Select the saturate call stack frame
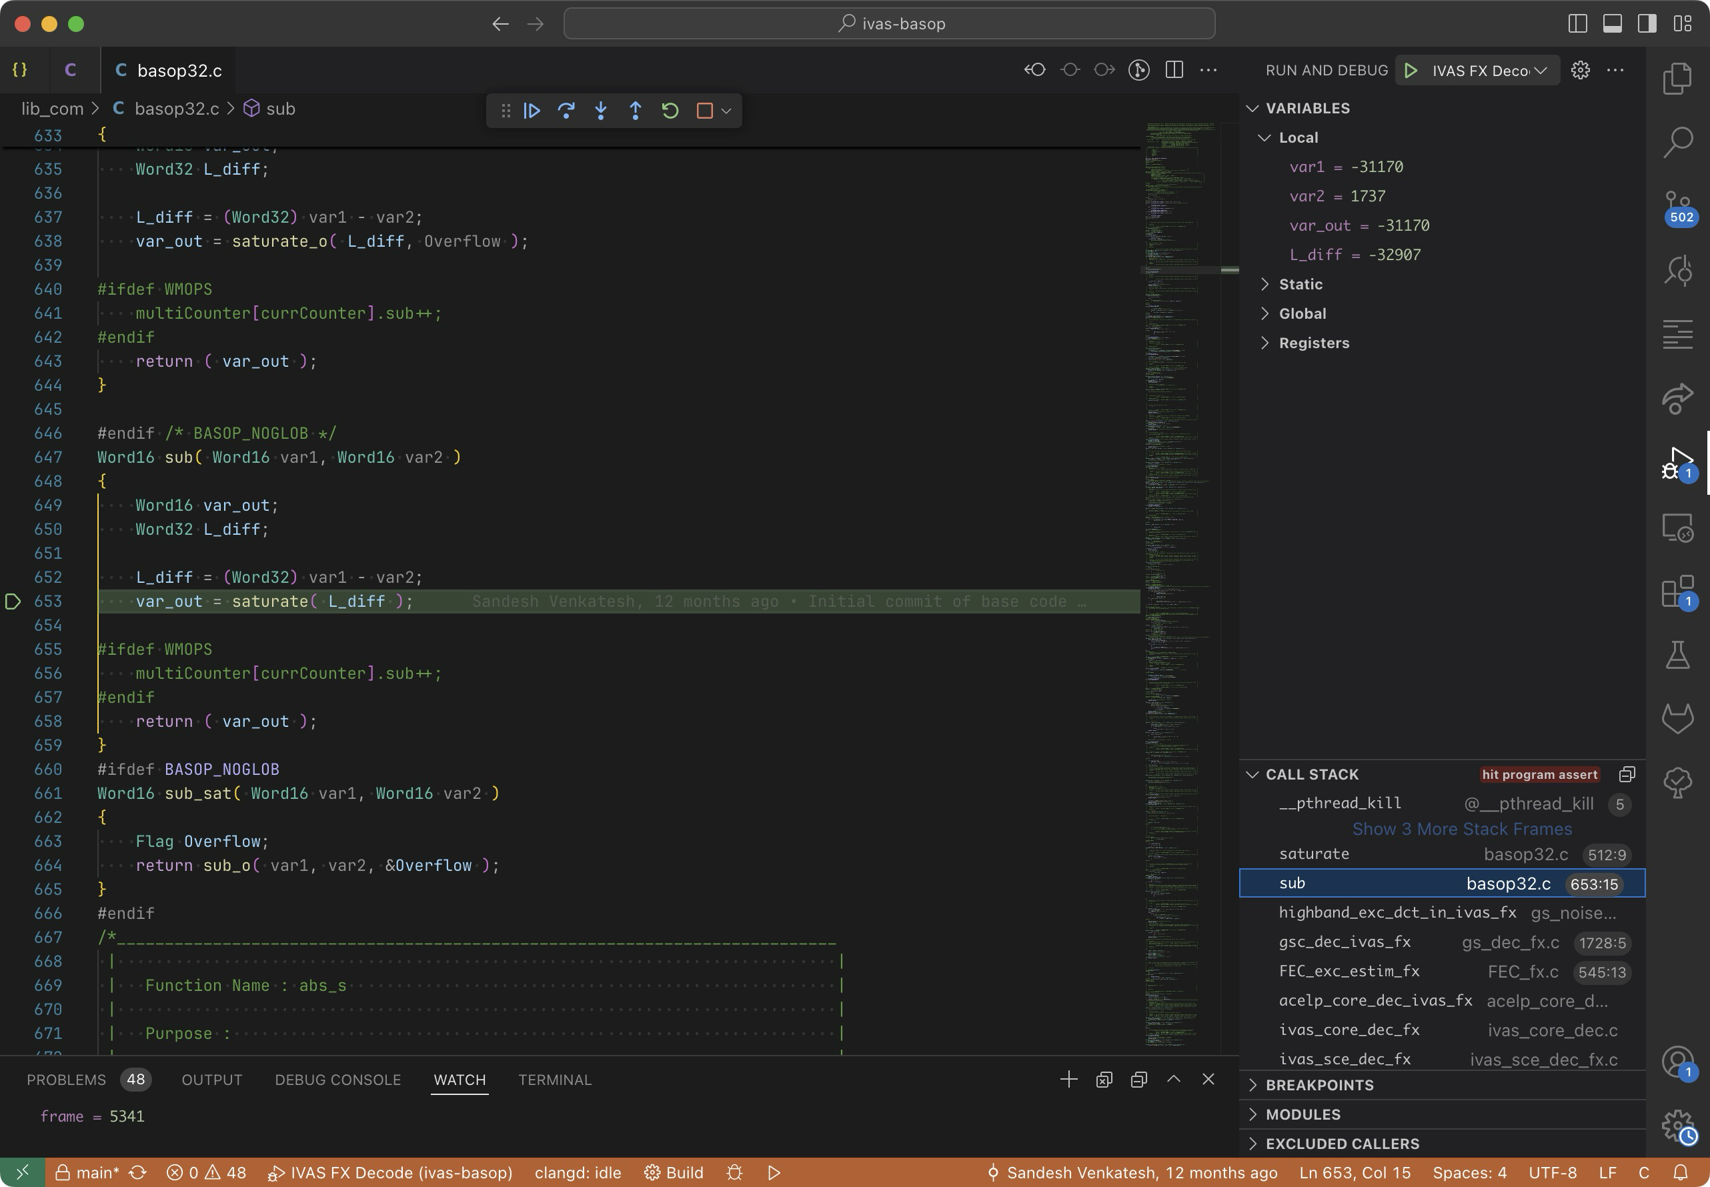The width and height of the screenshot is (1710, 1187). 1314,854
